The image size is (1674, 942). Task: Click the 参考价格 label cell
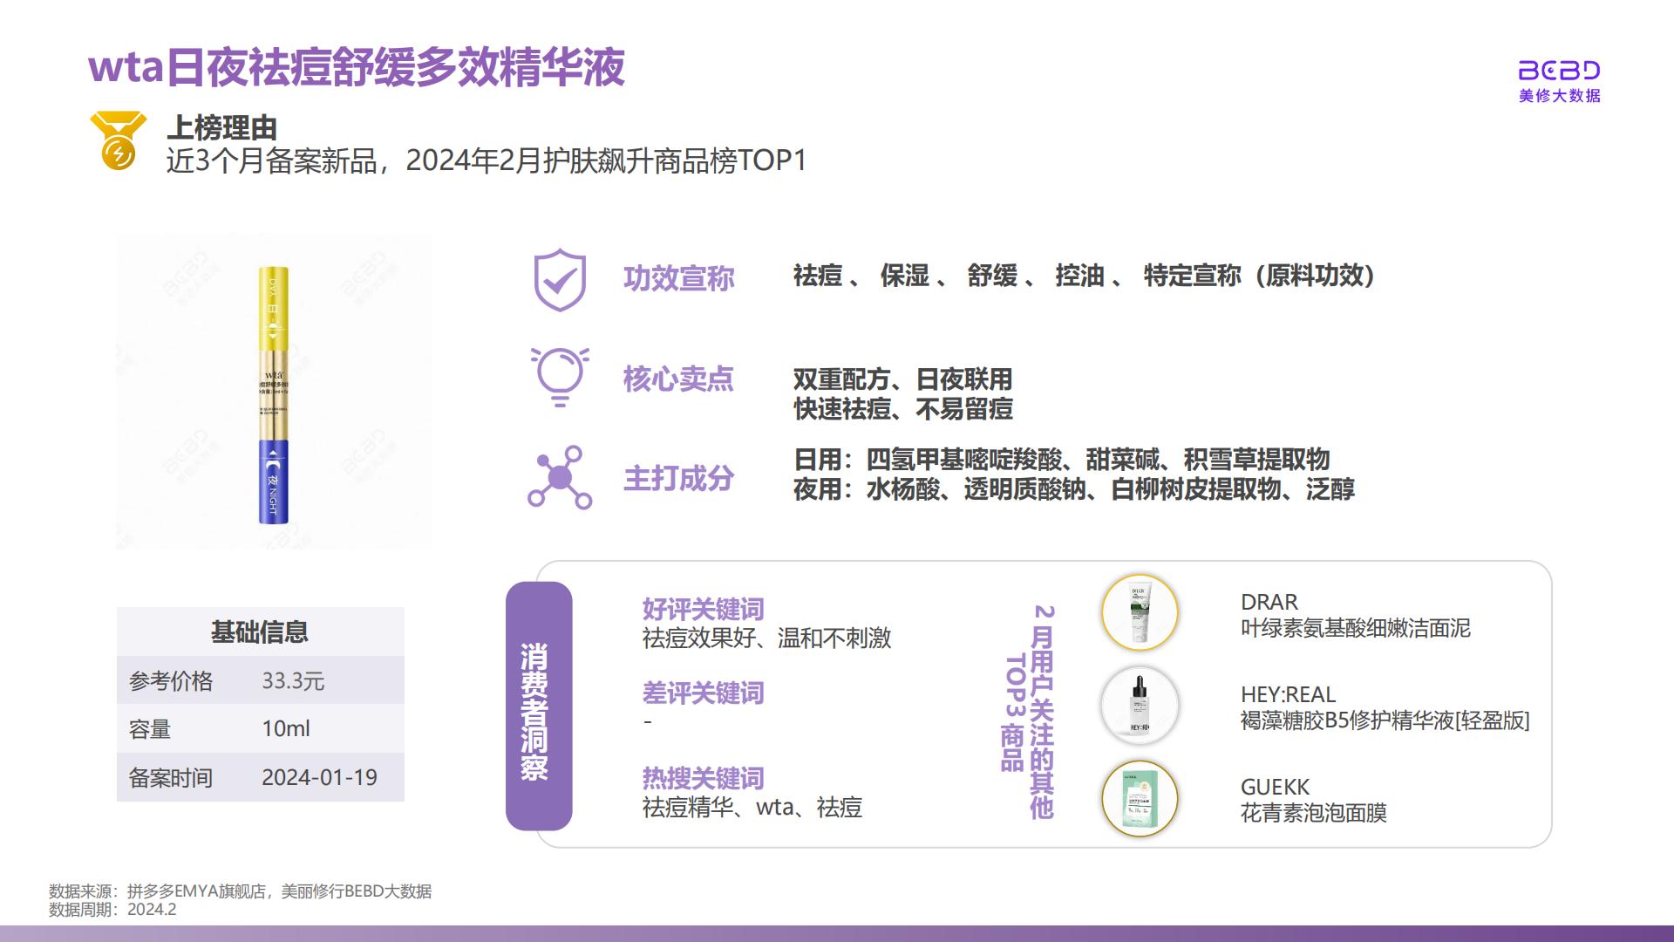tap(171, 681)
